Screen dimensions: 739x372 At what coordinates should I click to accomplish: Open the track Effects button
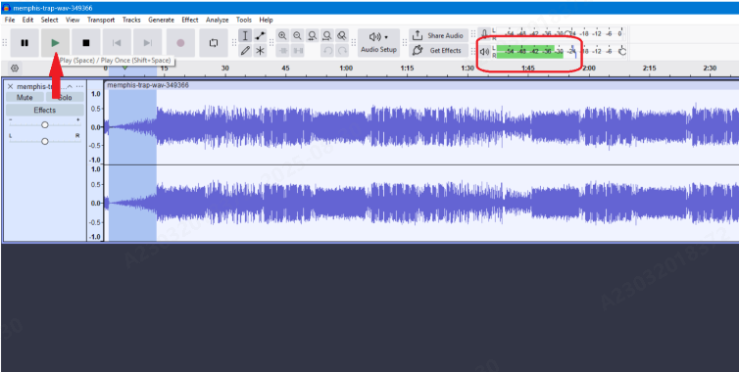tap(45, 111)
